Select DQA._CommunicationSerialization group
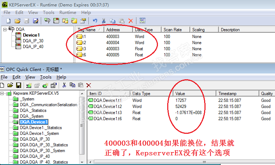 tap(48, 105)
